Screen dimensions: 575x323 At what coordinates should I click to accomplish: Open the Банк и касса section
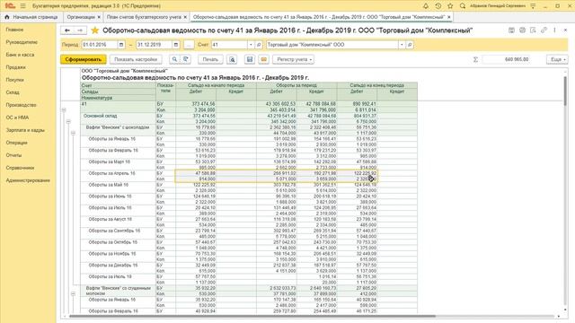20,55
